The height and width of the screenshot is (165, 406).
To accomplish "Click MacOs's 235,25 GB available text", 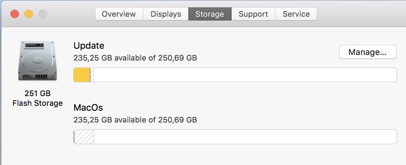I will point(135,120).
